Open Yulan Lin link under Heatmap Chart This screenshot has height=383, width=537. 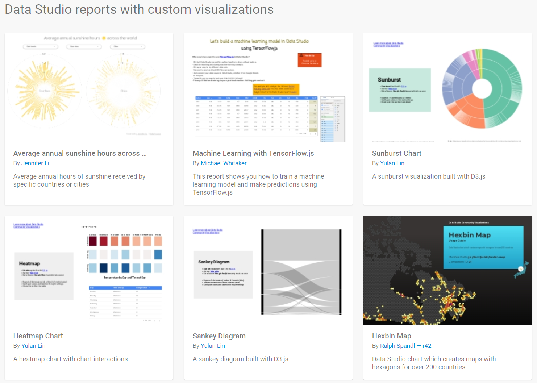coord(33,346)
